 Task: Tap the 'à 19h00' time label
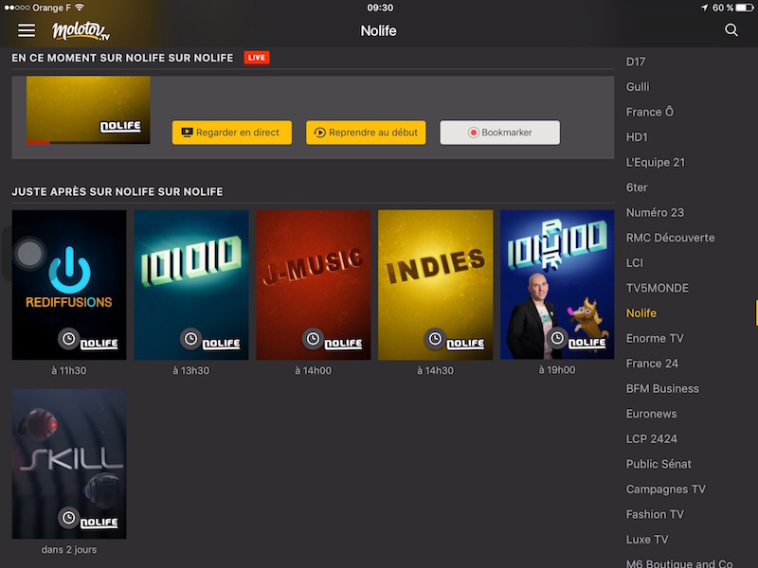click(x=557, y=369)
